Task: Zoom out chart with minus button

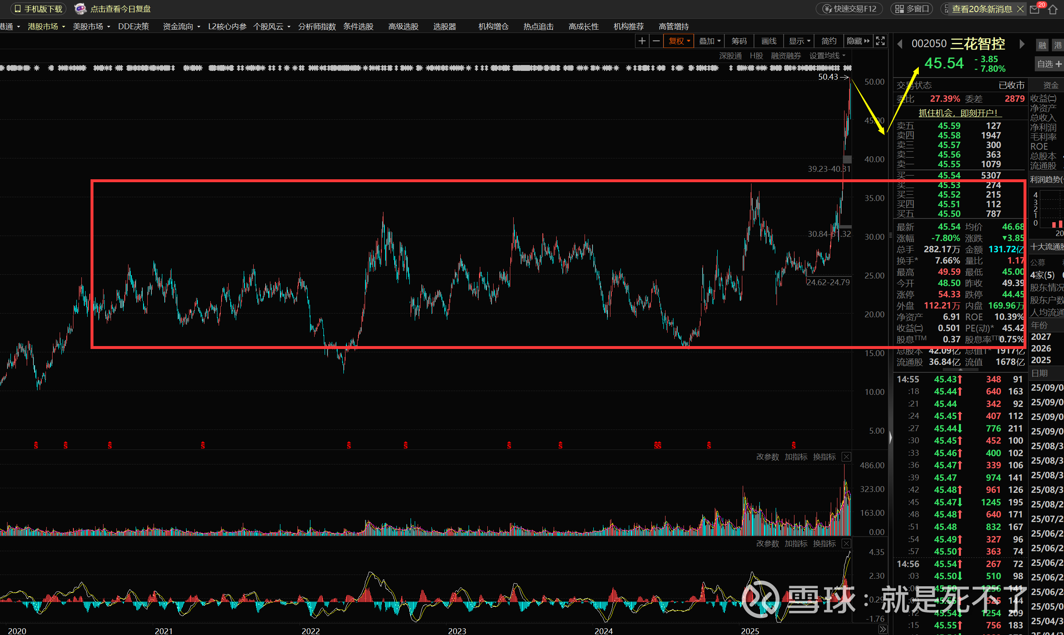Action: tap(656, 41)
